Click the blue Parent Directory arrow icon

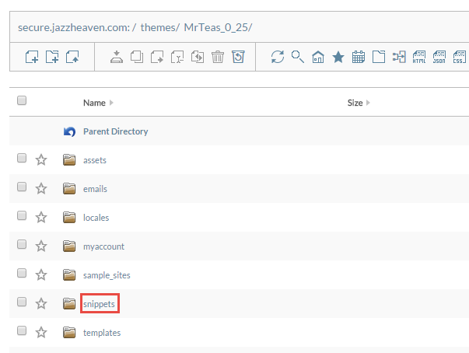tap(69, 131)
